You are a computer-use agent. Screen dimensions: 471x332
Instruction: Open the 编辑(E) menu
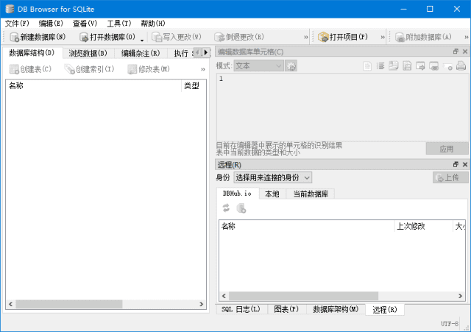click(x=51, y=24)
